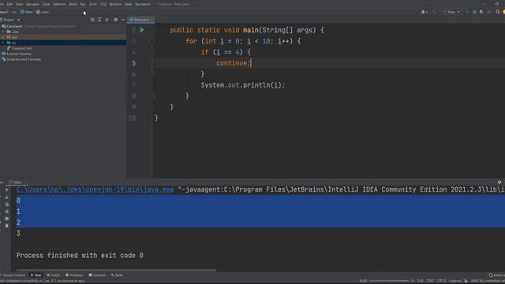Open the Navigate menu

(x=32, y=4)
